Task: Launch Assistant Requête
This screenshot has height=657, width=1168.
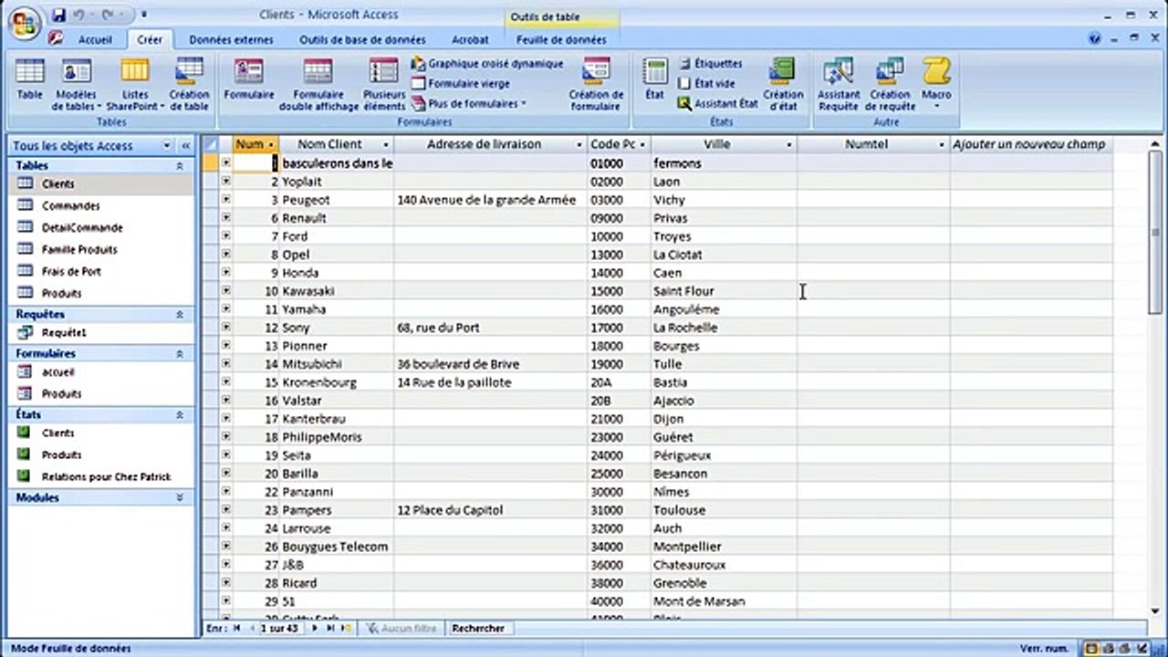Action: click(x=839, y=84)
